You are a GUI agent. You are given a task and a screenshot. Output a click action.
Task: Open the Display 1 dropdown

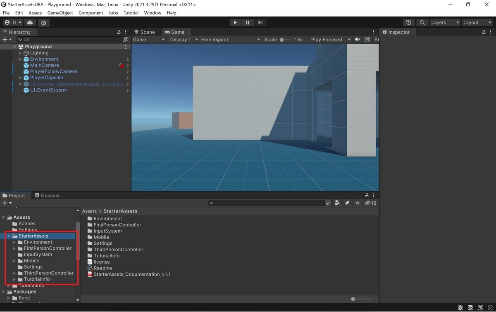point(184,40)
